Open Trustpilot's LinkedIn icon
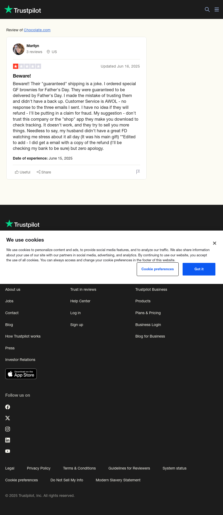The image size is (223, 515). 8,440
